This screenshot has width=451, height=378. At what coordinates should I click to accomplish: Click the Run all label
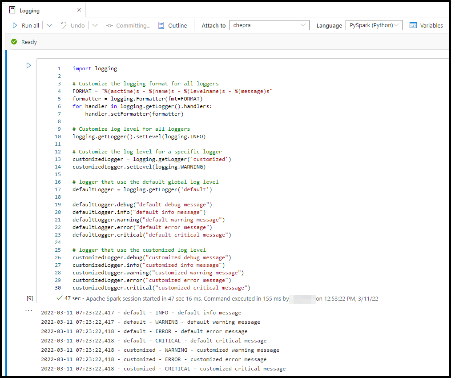[30, 26]
